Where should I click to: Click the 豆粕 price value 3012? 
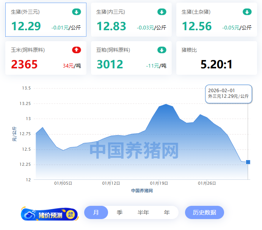coord(110,65)
